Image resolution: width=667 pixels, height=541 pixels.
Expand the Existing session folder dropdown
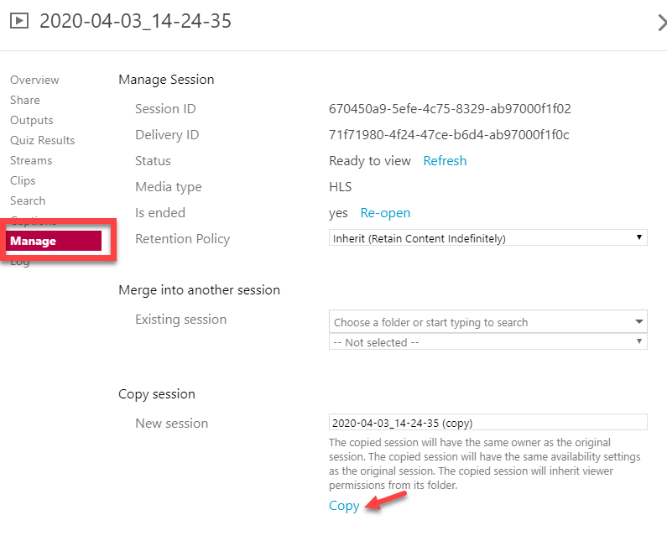tap(488, 322)
